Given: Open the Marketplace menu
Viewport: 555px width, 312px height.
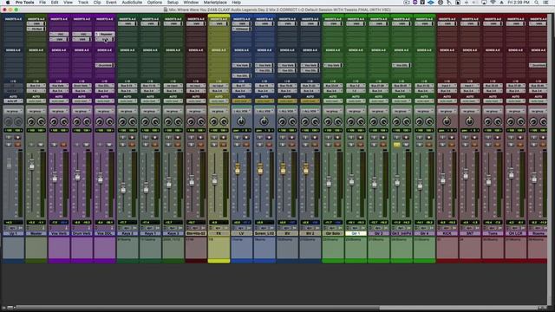Looking at the screenshot, I should [215, 3].
